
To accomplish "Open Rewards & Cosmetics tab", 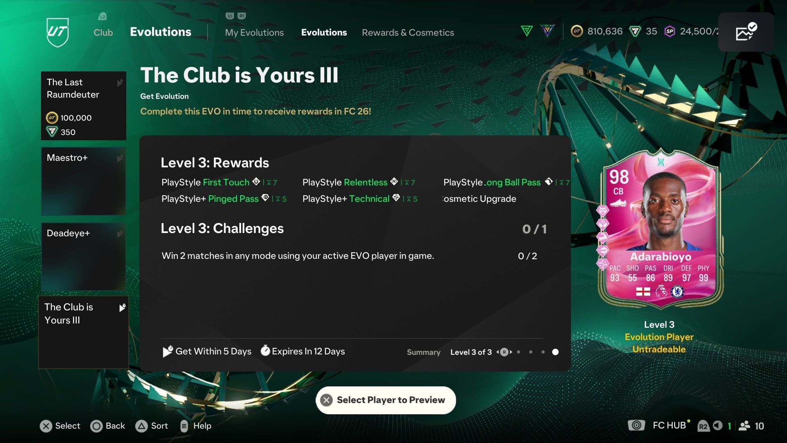I will point(408,32).
